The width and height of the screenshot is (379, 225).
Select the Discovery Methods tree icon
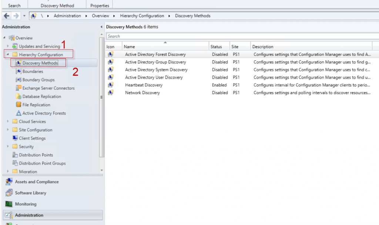point(19,63)
